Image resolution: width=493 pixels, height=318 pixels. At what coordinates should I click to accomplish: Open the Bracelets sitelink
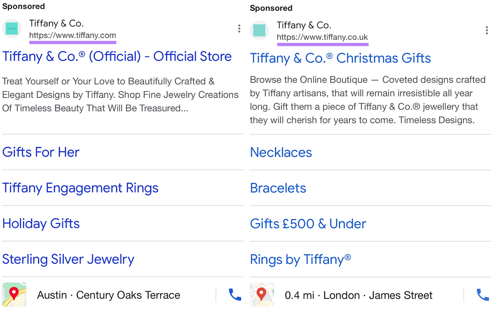coord(278,188)
